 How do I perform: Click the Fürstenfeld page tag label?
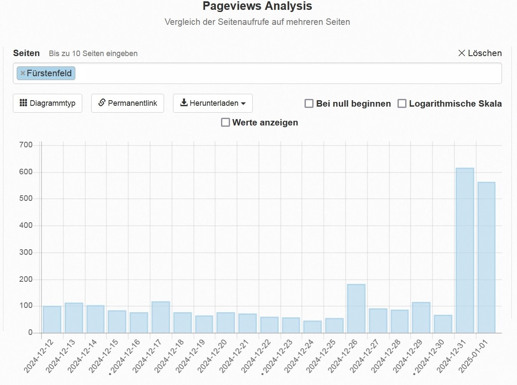tap(49, 73)
